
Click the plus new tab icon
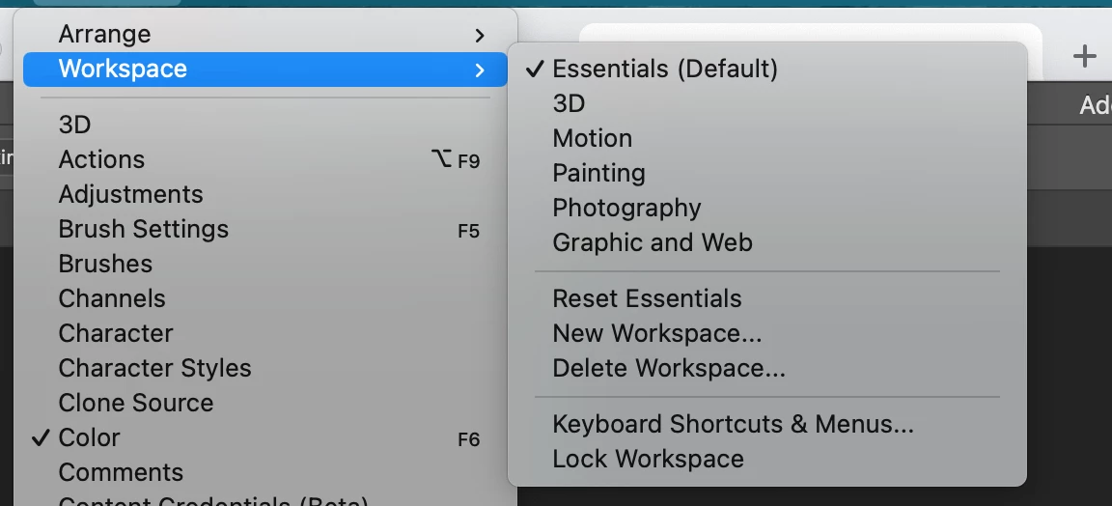pos(1084,57)
